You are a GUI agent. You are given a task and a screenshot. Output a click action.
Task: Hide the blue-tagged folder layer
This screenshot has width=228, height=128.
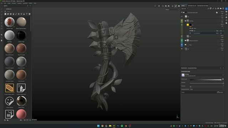pos(182,45)
